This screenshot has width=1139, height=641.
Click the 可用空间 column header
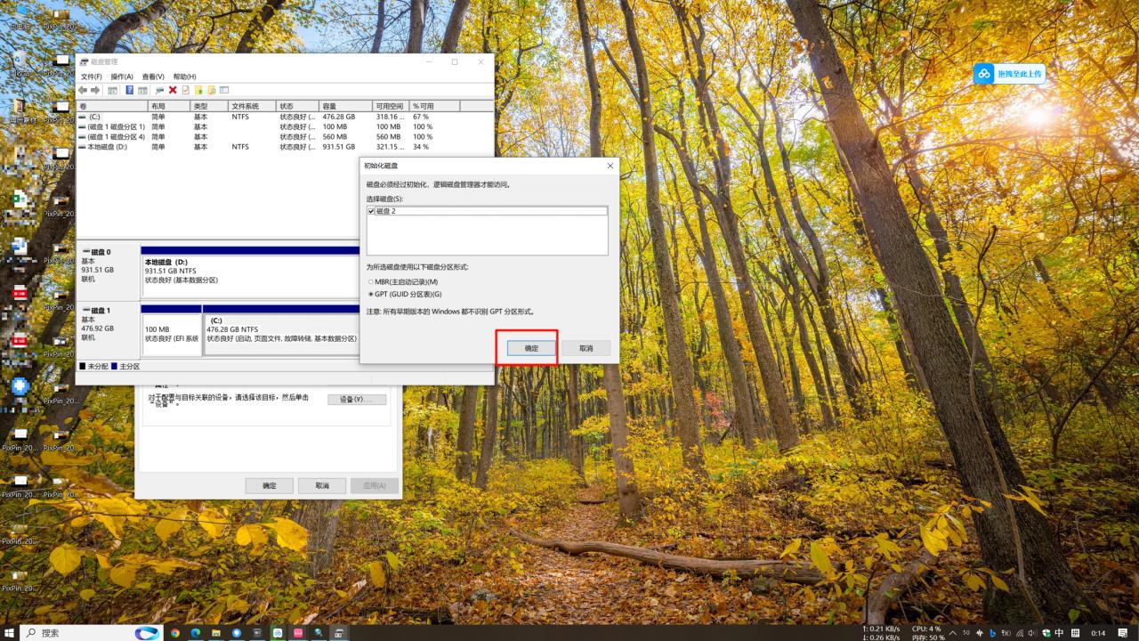pyautogui.click(x=391, y=106)
